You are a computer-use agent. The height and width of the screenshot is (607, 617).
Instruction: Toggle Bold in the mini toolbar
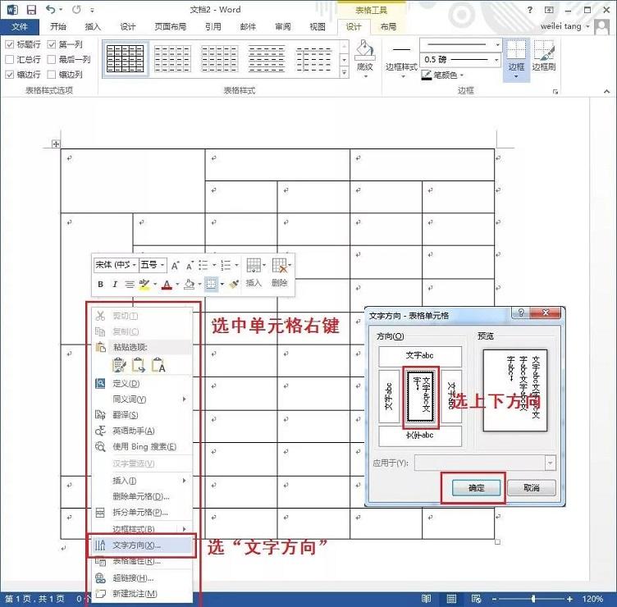coord(100,284)
